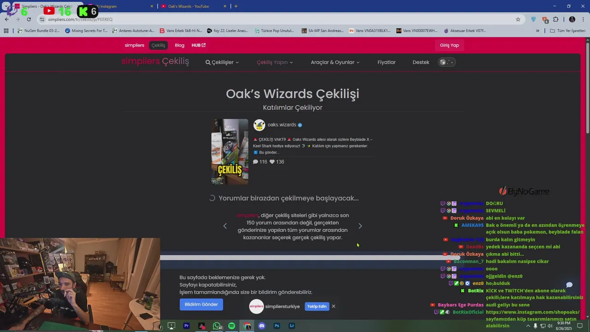Open Discord from the taskbar
This screenshot has height=332, width=590.
point(262,326)
